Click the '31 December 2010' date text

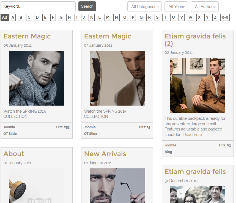(x=181, y=181)
